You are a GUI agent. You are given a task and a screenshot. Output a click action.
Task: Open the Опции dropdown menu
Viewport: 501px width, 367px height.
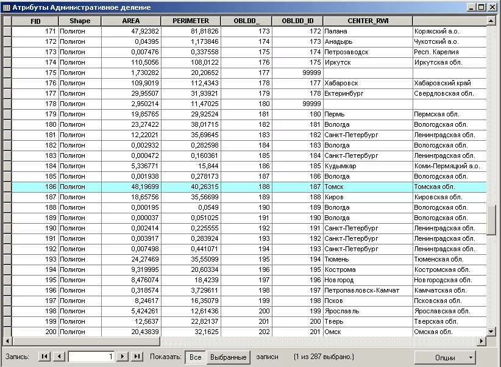445,357
